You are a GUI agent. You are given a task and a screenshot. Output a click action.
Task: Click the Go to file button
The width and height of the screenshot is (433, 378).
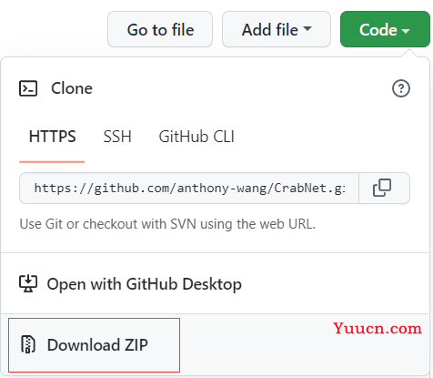(x=160, y=29)
